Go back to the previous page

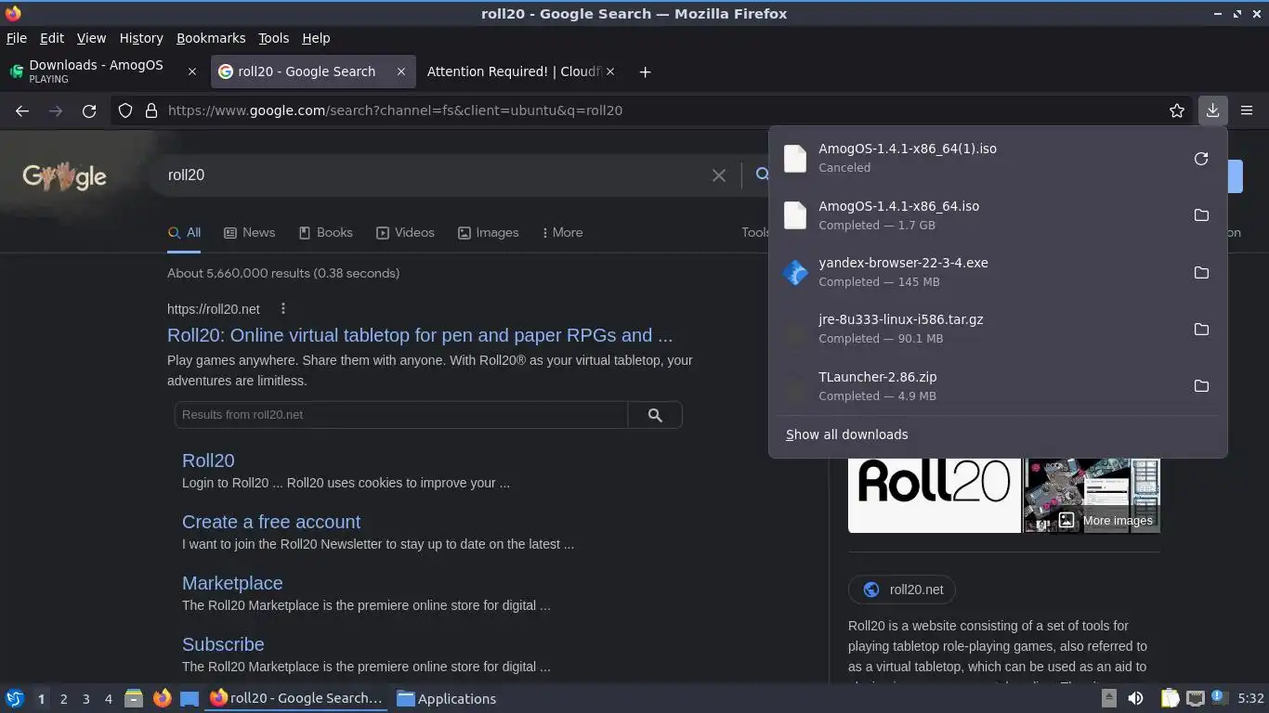pyautogui.click(x=22, y=110)
